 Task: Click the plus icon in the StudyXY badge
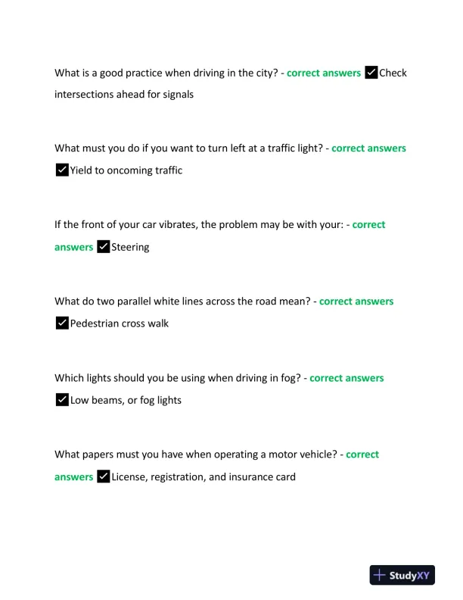[380, 575]
